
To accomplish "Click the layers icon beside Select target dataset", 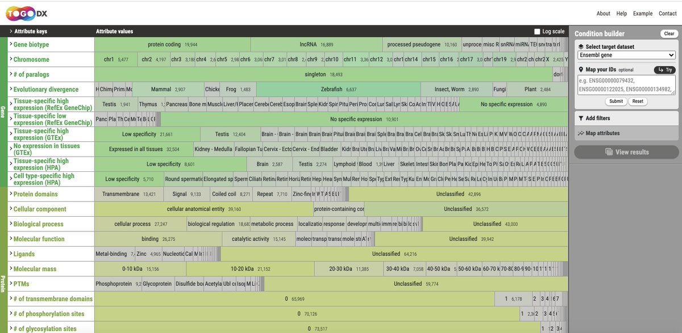I will point(581,45).
